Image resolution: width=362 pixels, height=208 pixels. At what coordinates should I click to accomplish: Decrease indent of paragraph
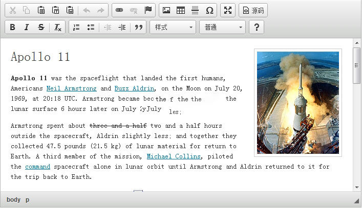click(108, 28)
